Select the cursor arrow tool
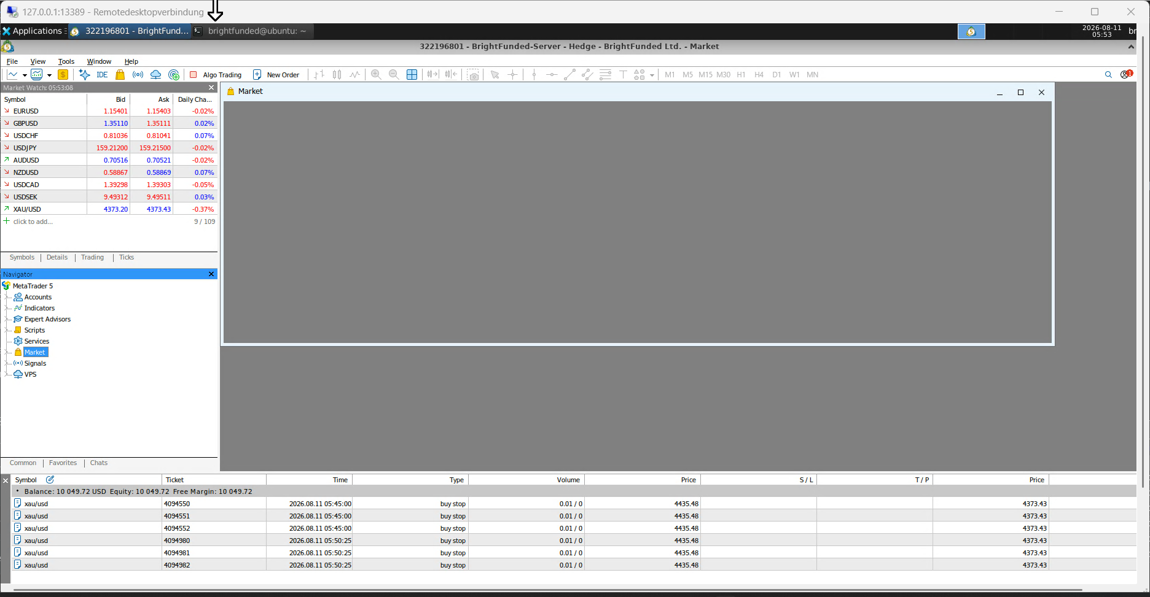The width and height of the screenshot is (1150, 597). click(495, 75)
